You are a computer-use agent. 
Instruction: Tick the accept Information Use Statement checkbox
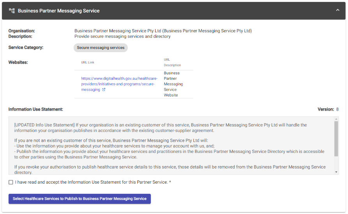click(x=11, y=182)
